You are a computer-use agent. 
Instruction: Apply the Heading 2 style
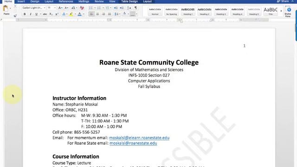[x=204, y=11]
